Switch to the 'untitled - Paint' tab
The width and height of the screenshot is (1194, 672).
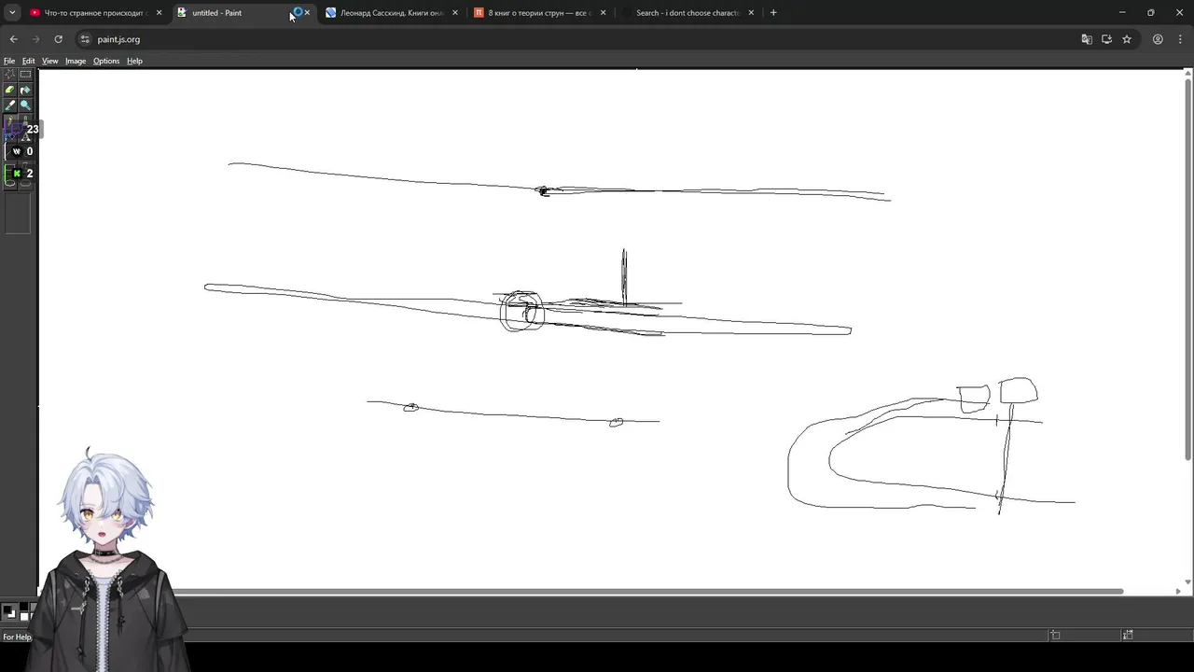tap(244, 13)
